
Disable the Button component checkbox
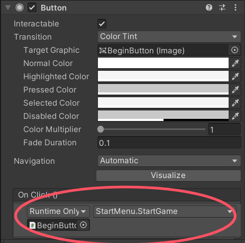click(x=32, y=7)
